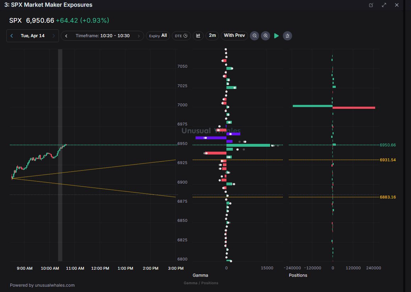Expand the panel to fullscreen
The image size is (411, 292).
coord(384,5)
